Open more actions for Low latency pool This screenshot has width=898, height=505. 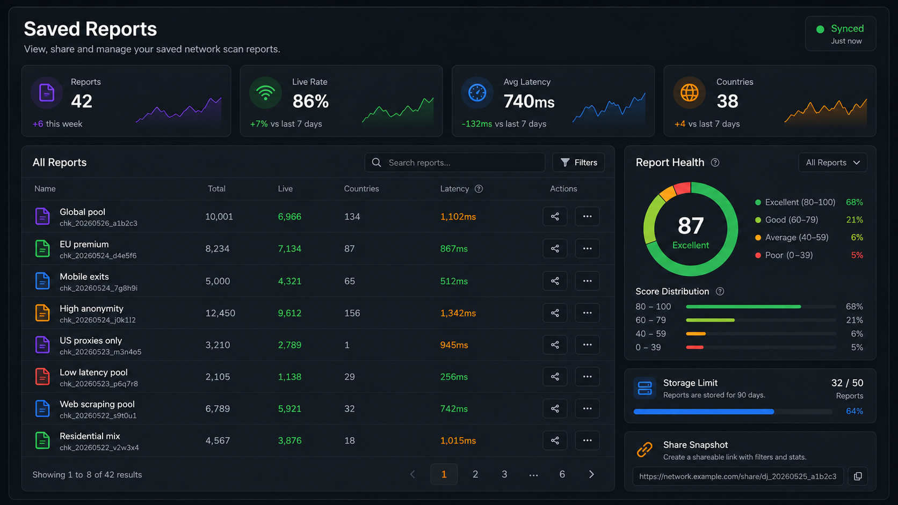pos(587,376)
